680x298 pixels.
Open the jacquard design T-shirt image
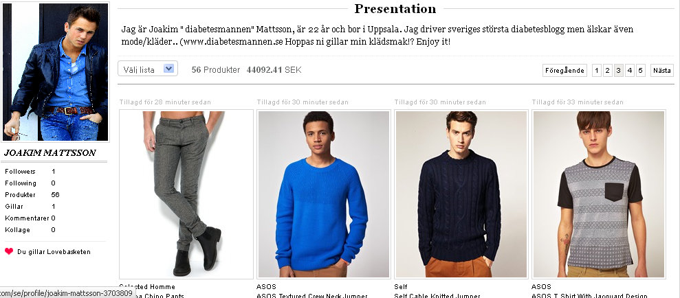[598, 194]
